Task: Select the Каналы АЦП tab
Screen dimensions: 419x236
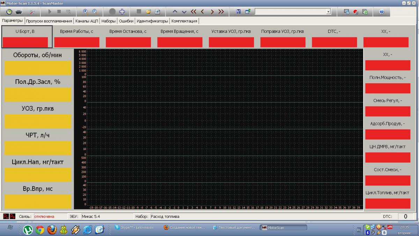Action: click(87, 21)
